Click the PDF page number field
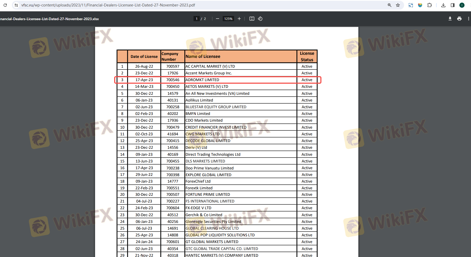The image size is (471, 257). (x=197, y=19)
